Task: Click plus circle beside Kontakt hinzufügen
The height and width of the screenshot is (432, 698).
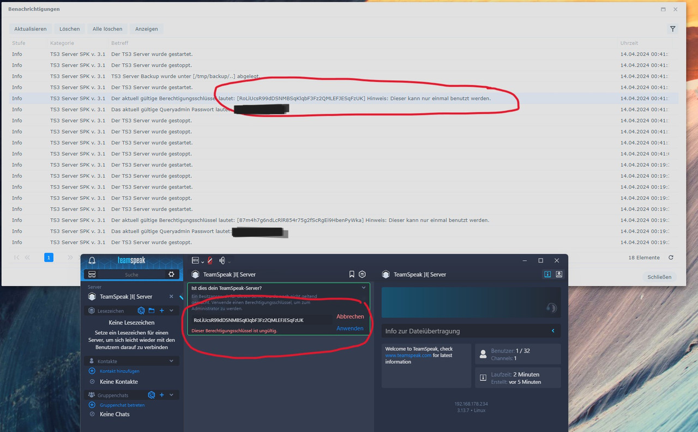Action: tap(92, 371)
